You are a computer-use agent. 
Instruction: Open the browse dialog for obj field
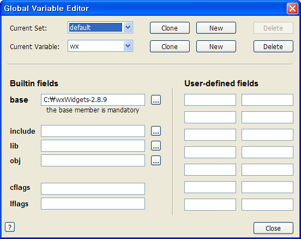(x=156, y=160)
